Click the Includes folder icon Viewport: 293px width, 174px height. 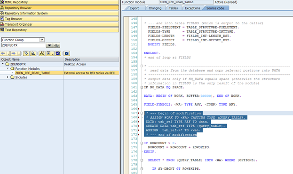(13, 77)
